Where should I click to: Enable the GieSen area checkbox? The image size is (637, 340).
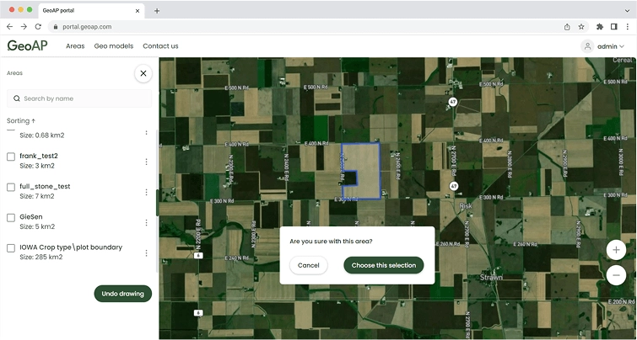click(11, 217)
